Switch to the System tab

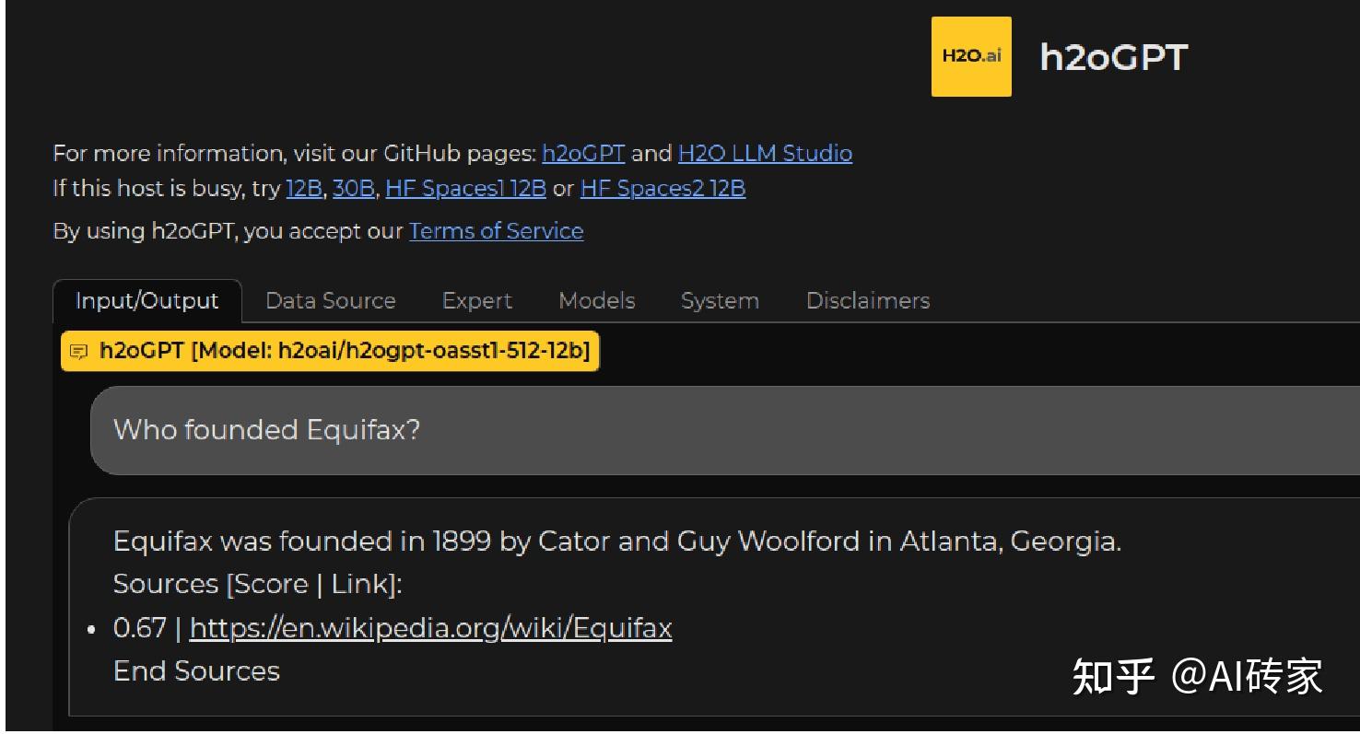click(x=720, y=301)
